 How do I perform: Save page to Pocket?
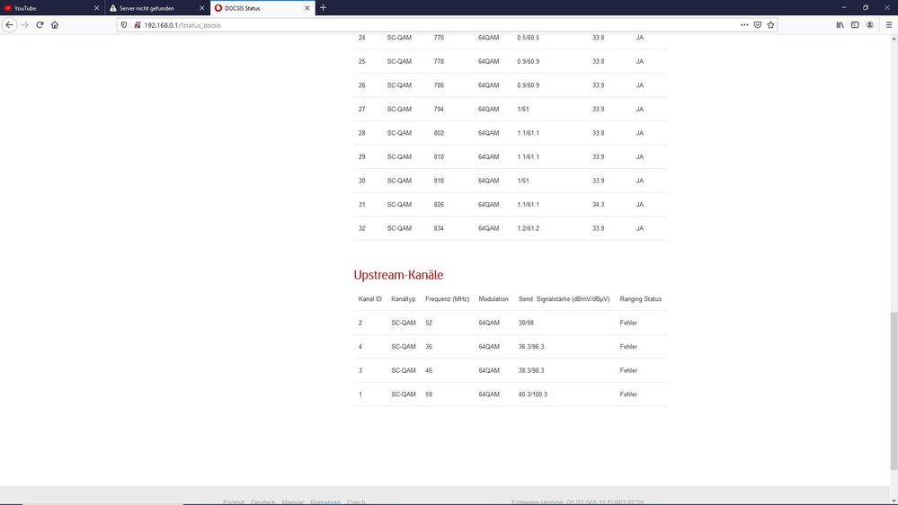click(758, 25)
